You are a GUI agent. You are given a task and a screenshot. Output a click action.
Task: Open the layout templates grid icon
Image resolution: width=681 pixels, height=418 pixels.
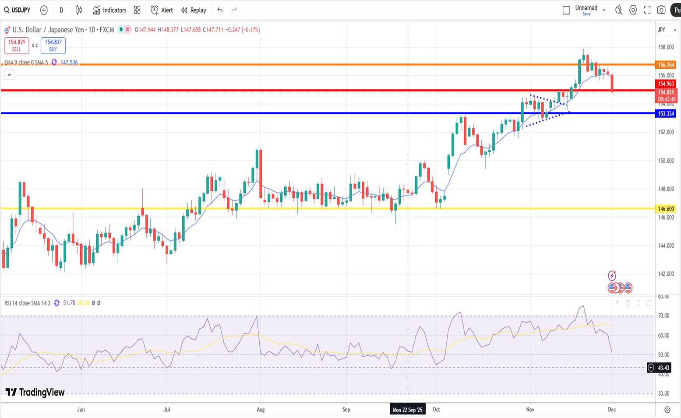point(137,10)
